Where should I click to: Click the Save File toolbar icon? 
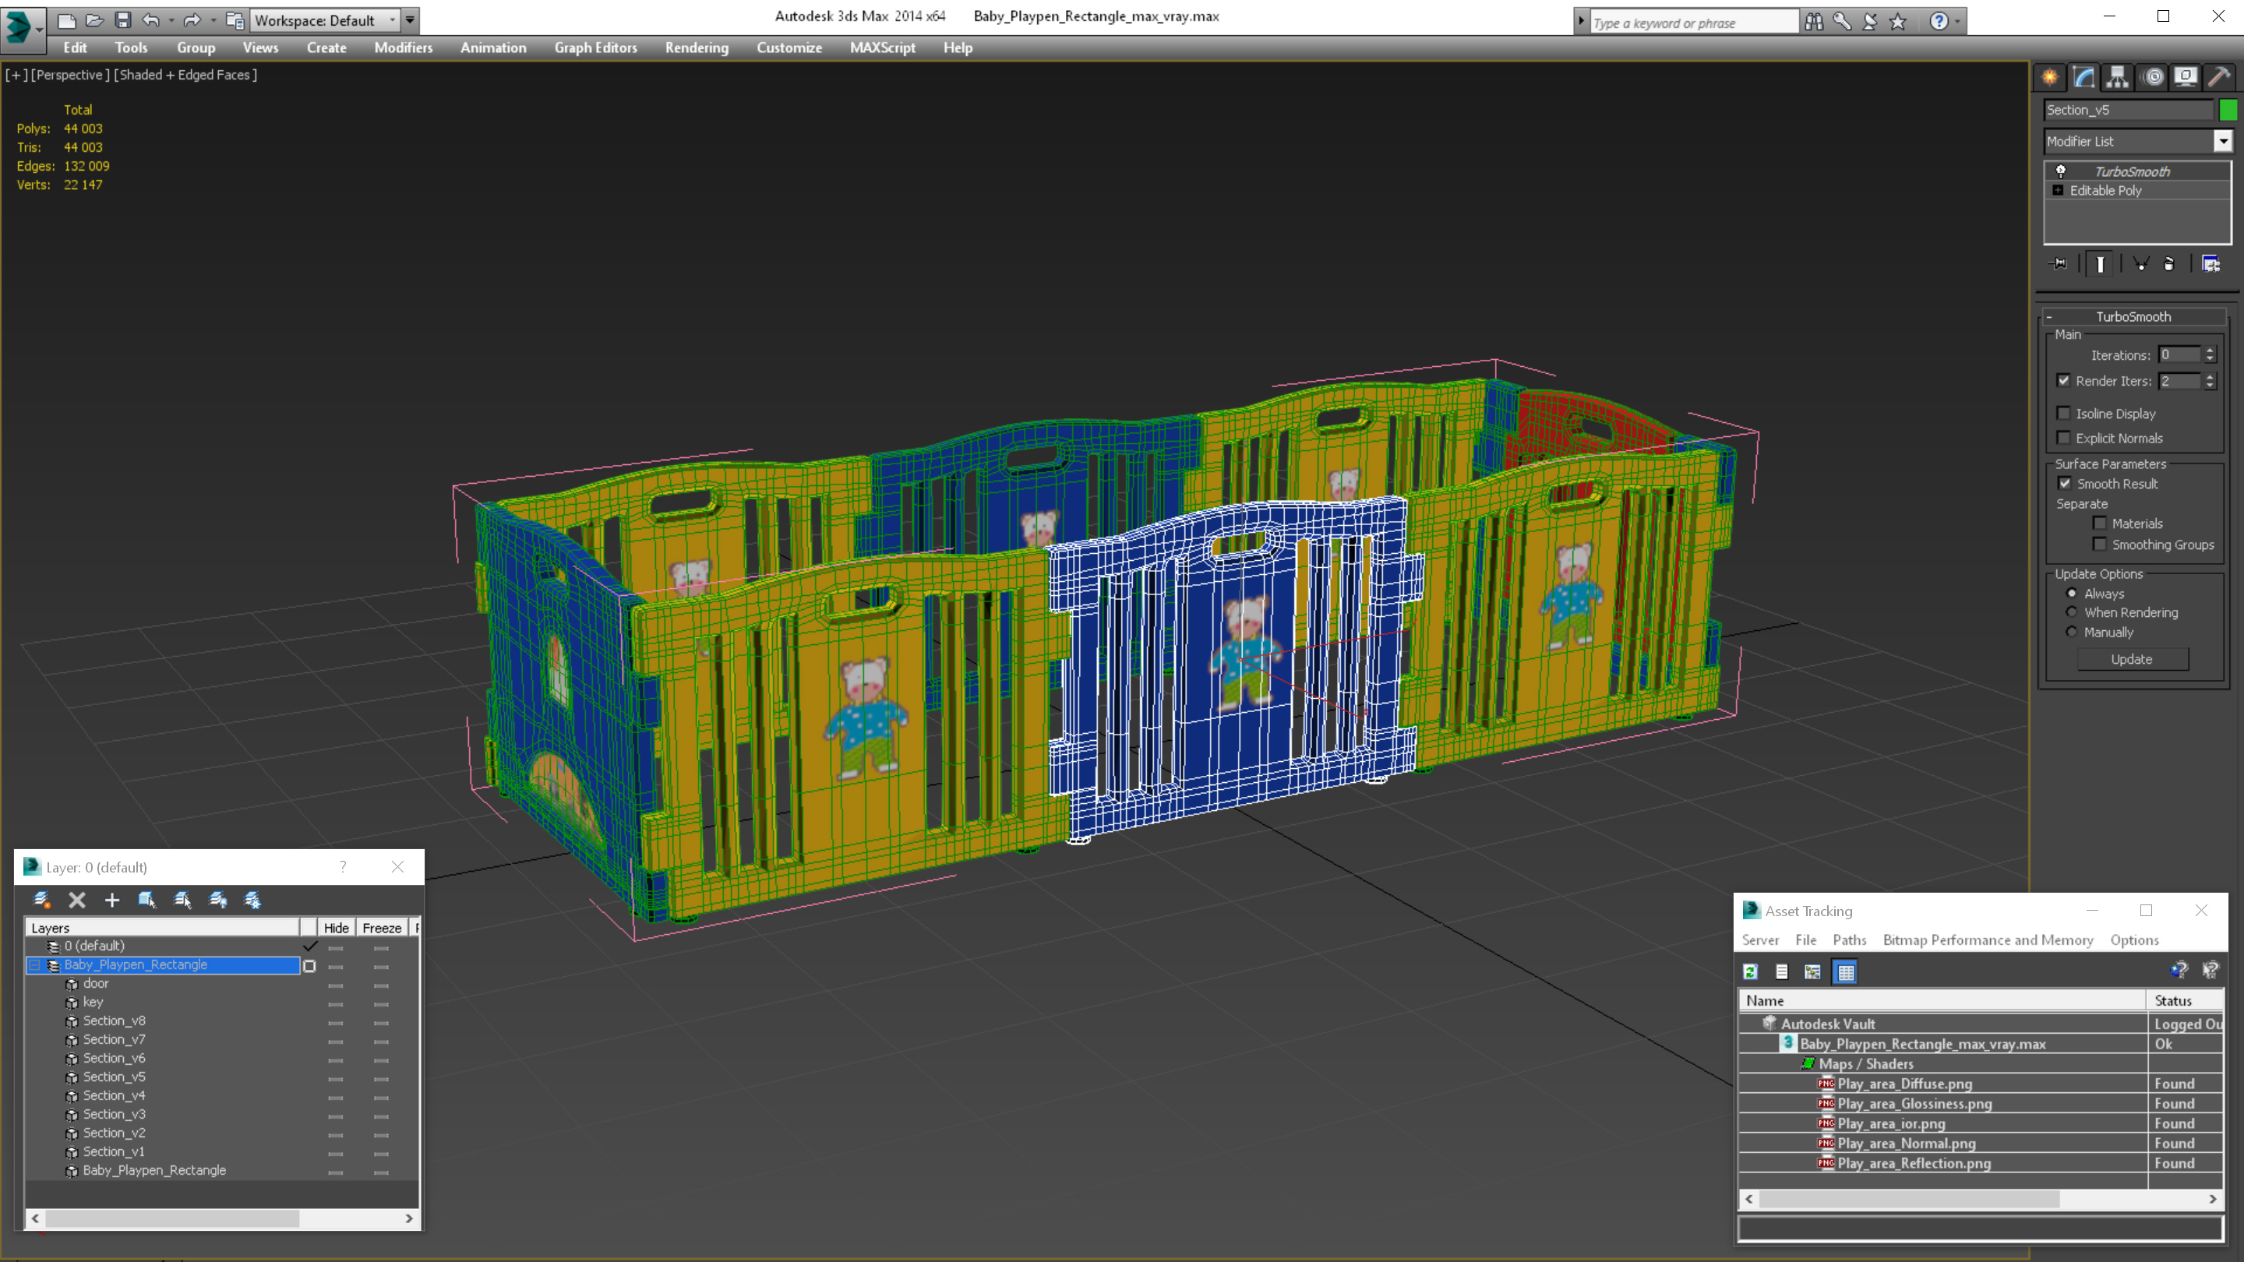coord(123,20)
